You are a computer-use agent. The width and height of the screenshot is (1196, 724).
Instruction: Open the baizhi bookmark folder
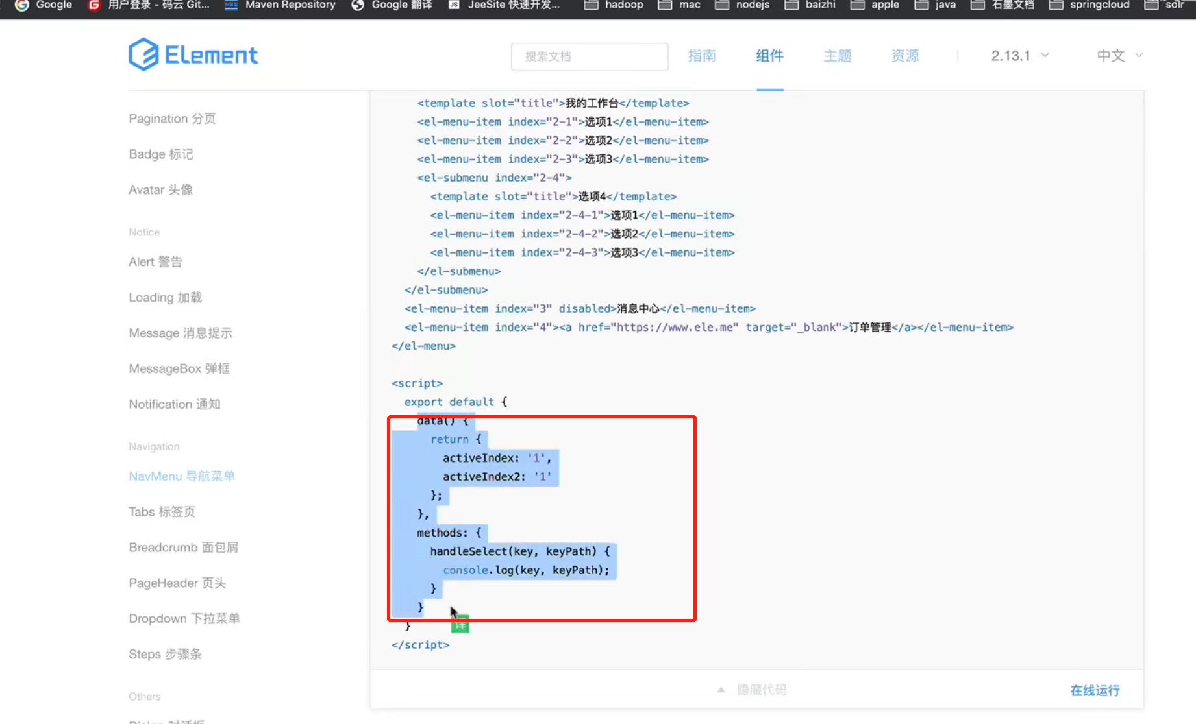(810, 5)
